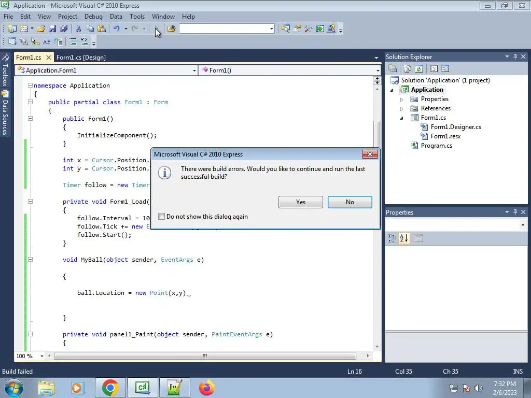Image resolution: width=531 pixels, height=398 pixels.
Task: Click the editor horizontal scrollbar thumb
Action: tap(205, 356)
